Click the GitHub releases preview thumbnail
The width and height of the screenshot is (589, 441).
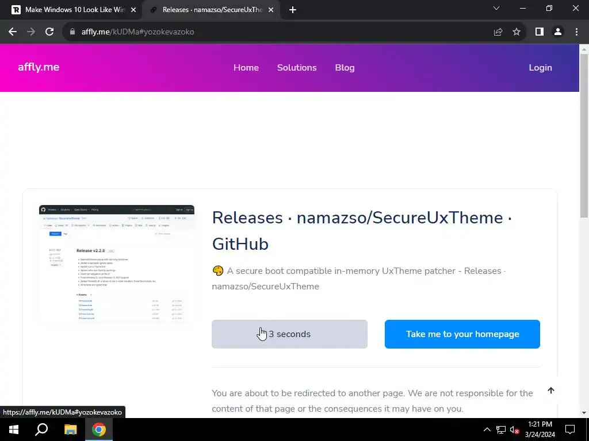(117, 263)
